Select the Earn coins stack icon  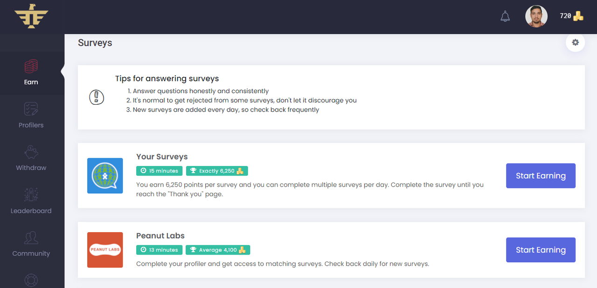click(x=31, y=67)
